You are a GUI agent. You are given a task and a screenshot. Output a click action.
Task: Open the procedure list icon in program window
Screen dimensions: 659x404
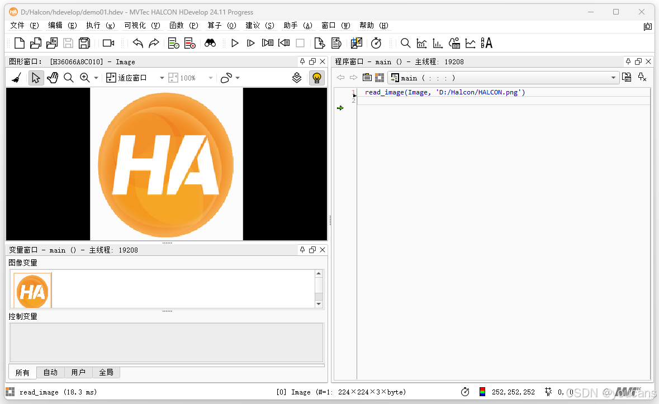(367, 78)
